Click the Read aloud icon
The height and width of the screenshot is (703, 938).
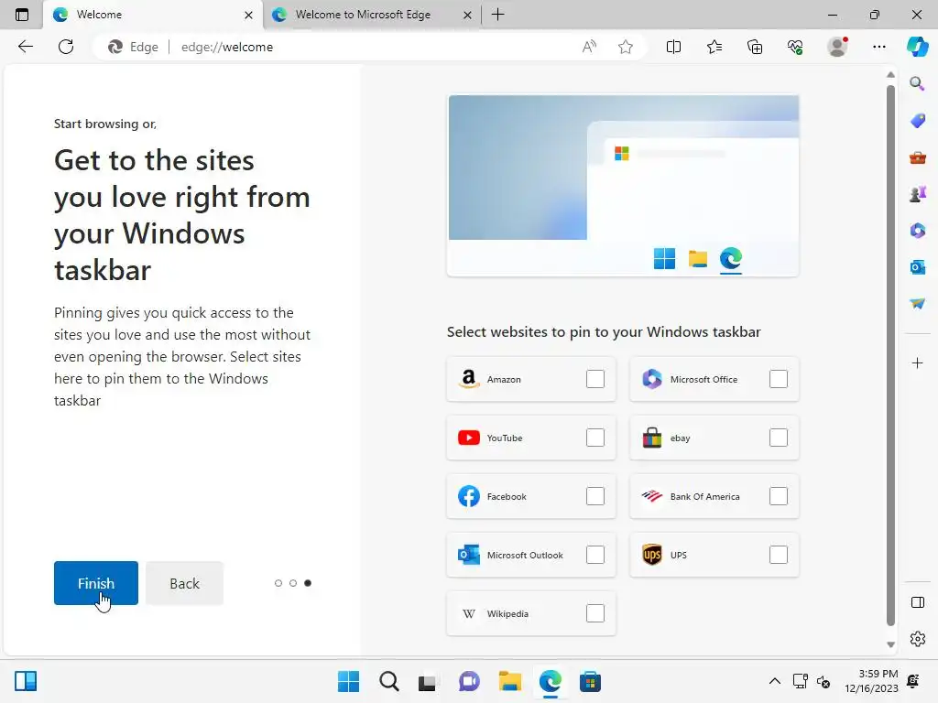589,47
